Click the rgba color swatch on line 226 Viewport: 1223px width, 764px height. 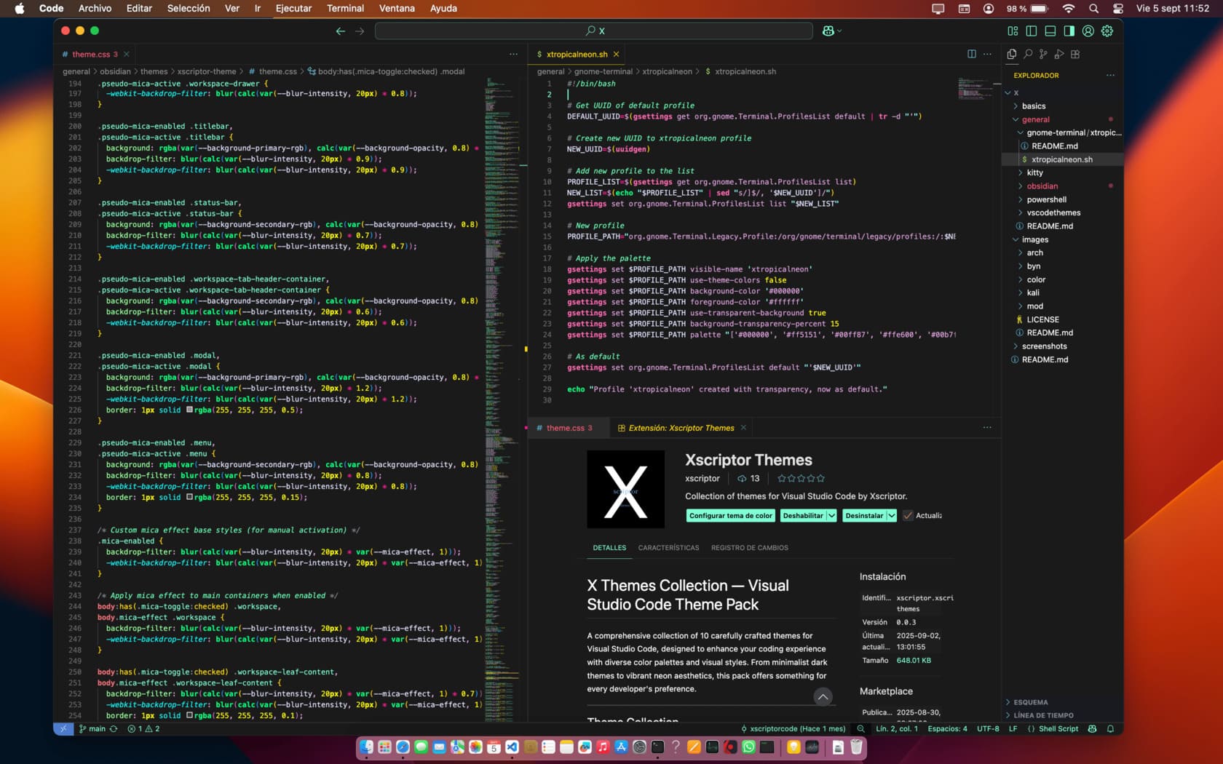tap(189, 410)
